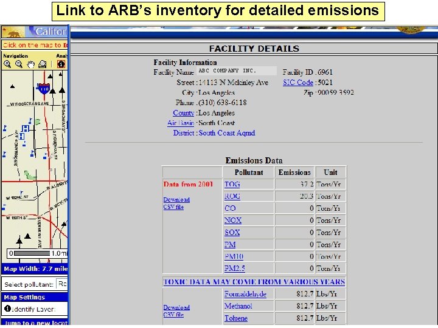Click the California bear flag logo
438x328 pixels.
(x=13, y=32)
